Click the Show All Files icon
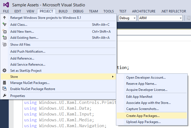Image resolution: width=191 pixels, height=128 pixels. (4, 44)
